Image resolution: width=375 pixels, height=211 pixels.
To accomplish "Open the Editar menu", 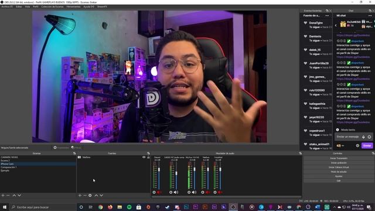I will tap(19, 6).
